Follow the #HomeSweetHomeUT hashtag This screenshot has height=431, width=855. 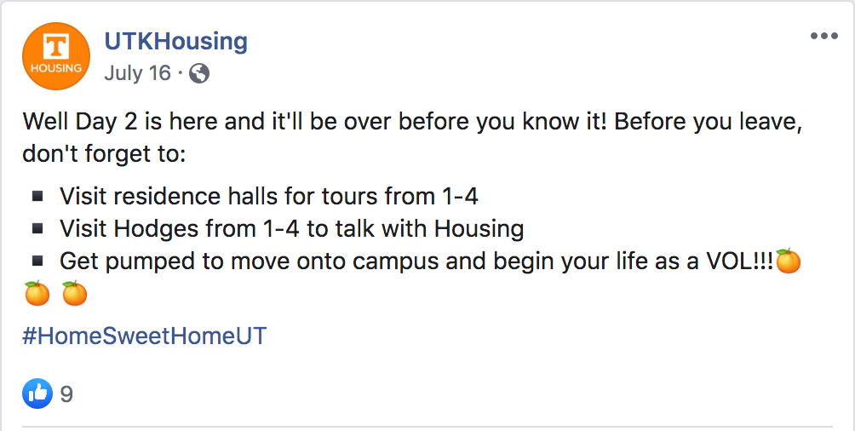point(145,336)
